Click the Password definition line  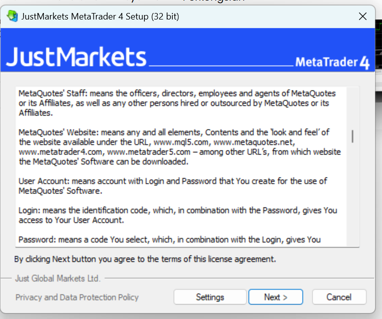point(170,239)
